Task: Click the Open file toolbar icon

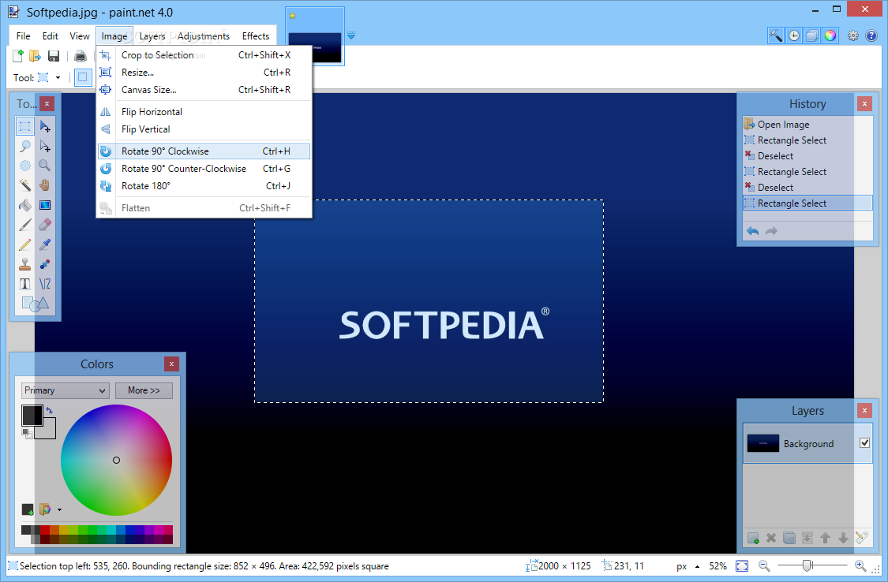Action: [x=35, y=55]
